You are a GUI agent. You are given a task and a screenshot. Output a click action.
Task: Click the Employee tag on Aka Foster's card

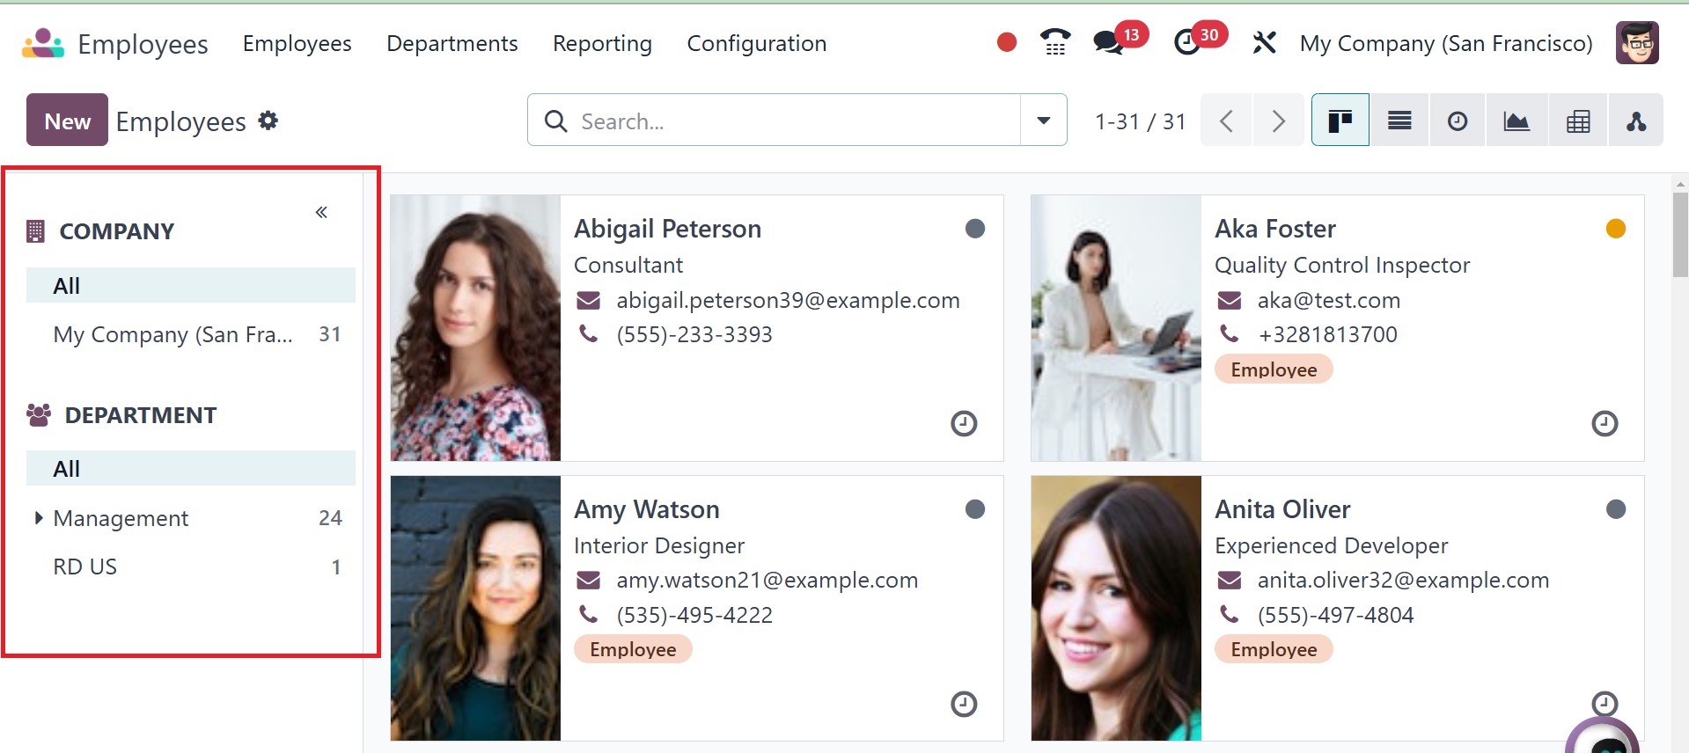[1274, 369]
